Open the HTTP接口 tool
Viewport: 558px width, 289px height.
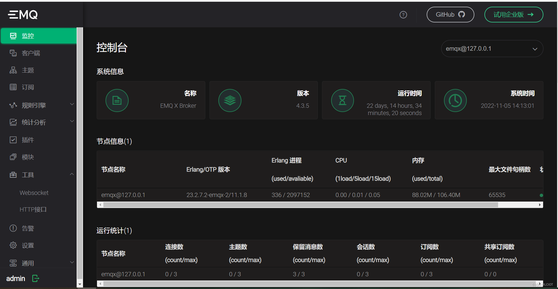tap(33, 209)
